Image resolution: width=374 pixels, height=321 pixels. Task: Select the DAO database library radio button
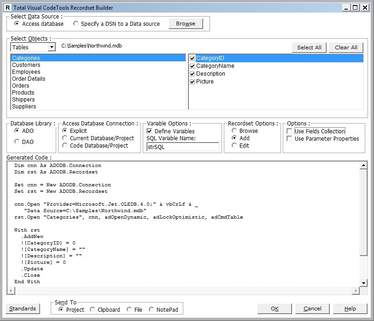[17, 141]
